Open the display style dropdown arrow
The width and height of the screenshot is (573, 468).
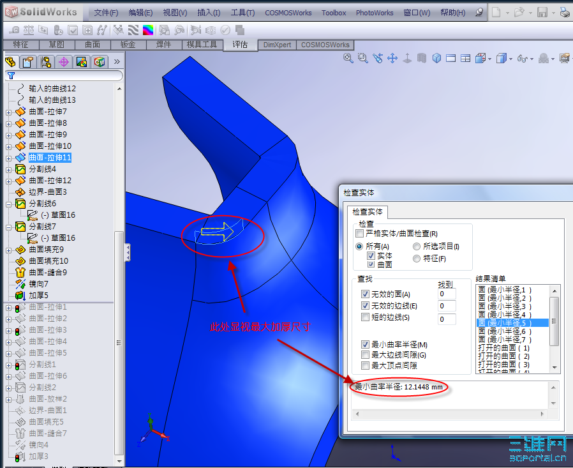click(x=511, y=59)
